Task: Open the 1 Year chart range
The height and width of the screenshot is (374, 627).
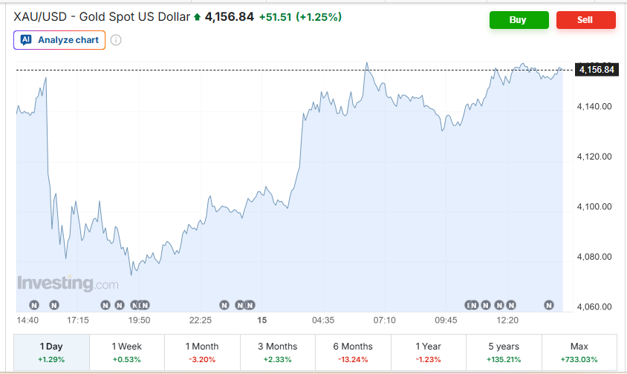Action: [x=428, y=352]
